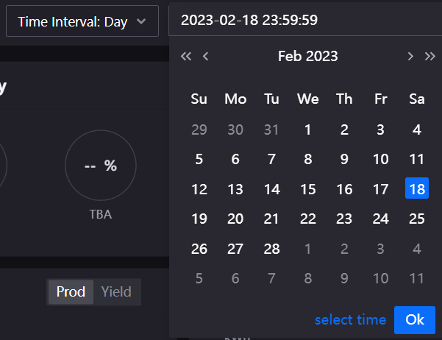Click the Time Interval dropdown chevron

141,22
